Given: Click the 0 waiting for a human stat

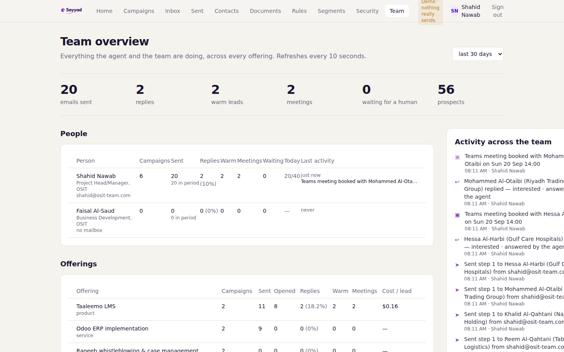Looking at the screenshot, I should [389, 94].
